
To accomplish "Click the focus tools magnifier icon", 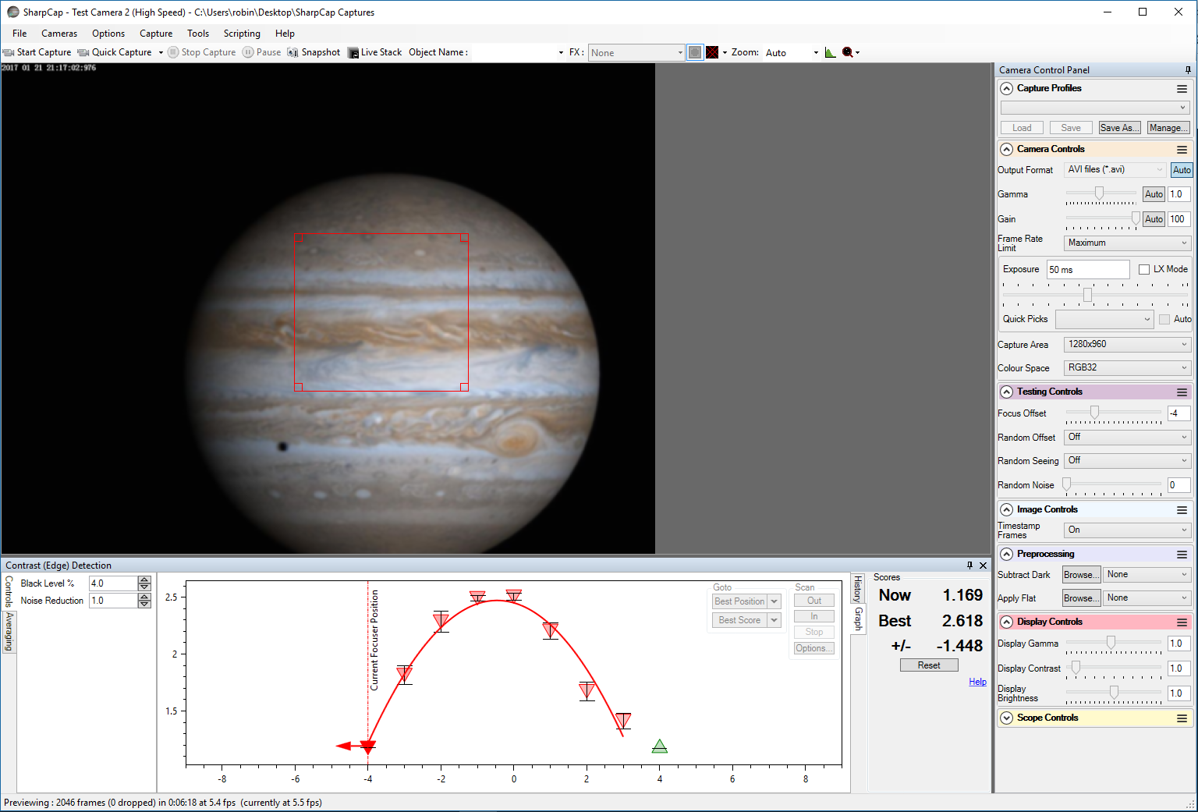I will (x=848, y=52).
